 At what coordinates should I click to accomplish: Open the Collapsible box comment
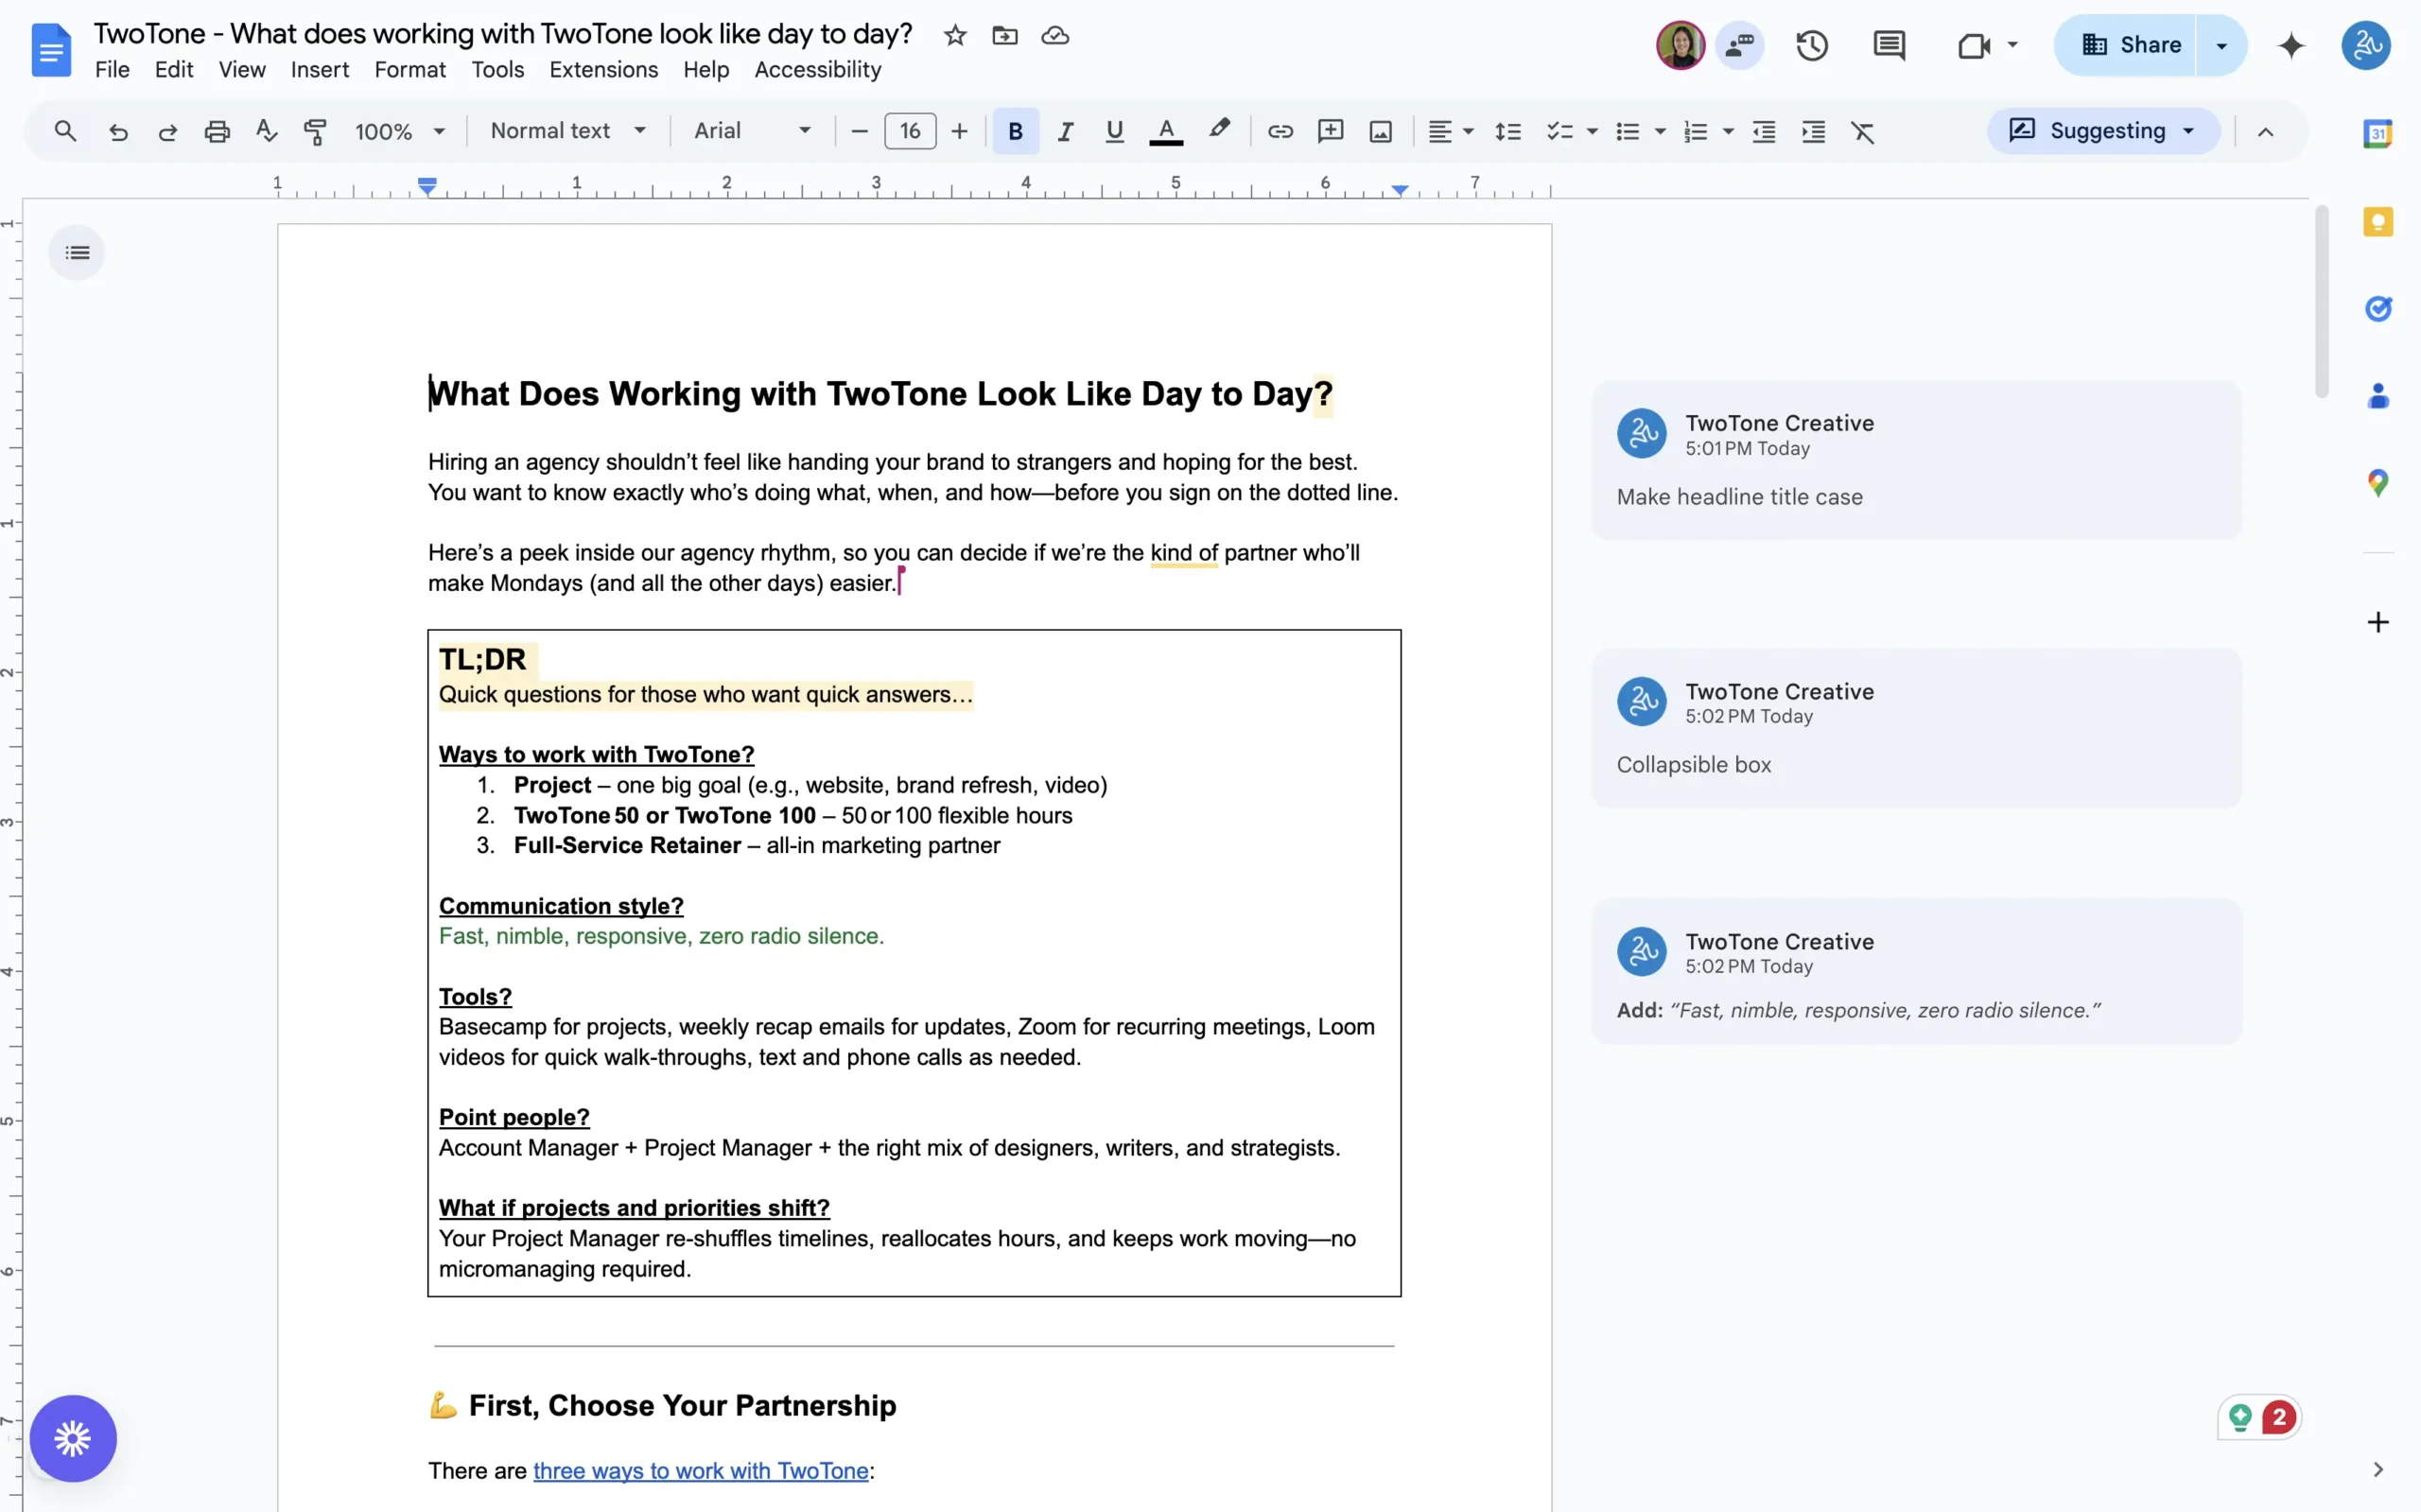pos(1916,728)
